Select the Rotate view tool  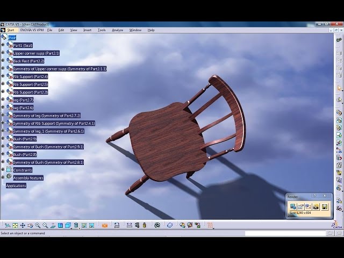click(x=30, y=225)
